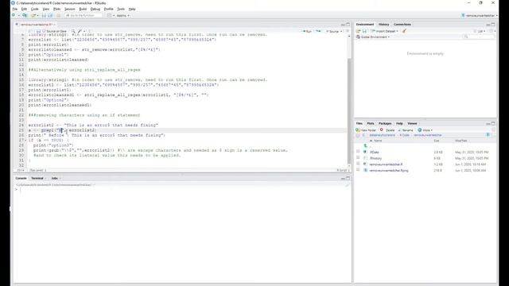Open the List view dropdown in Environment
509x286 pixels.
click(x=480, y=31)
